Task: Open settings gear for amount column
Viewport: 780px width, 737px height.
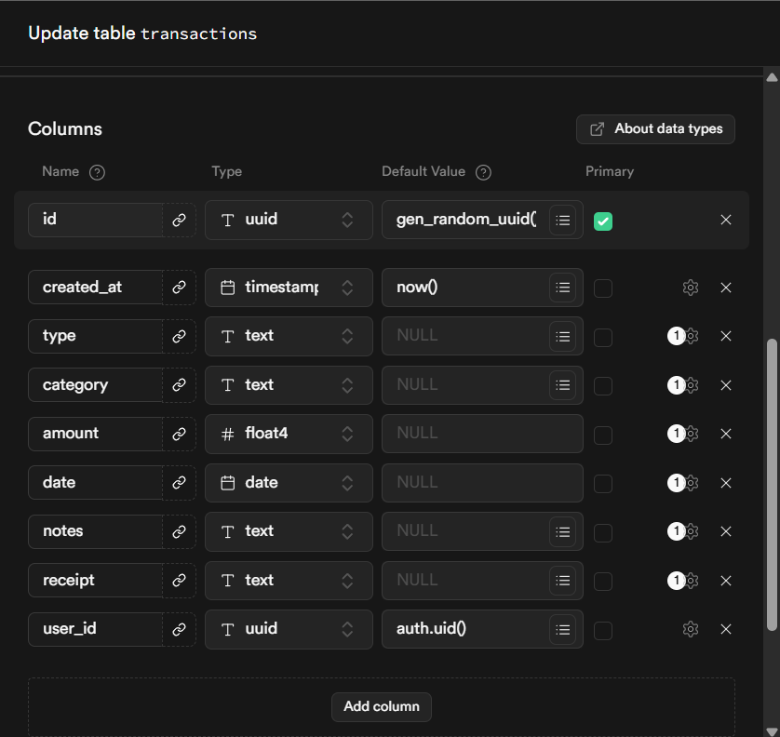Action: [x=692, y=434]
